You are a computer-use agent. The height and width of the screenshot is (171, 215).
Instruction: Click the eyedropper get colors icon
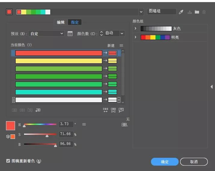click(181, 12)
